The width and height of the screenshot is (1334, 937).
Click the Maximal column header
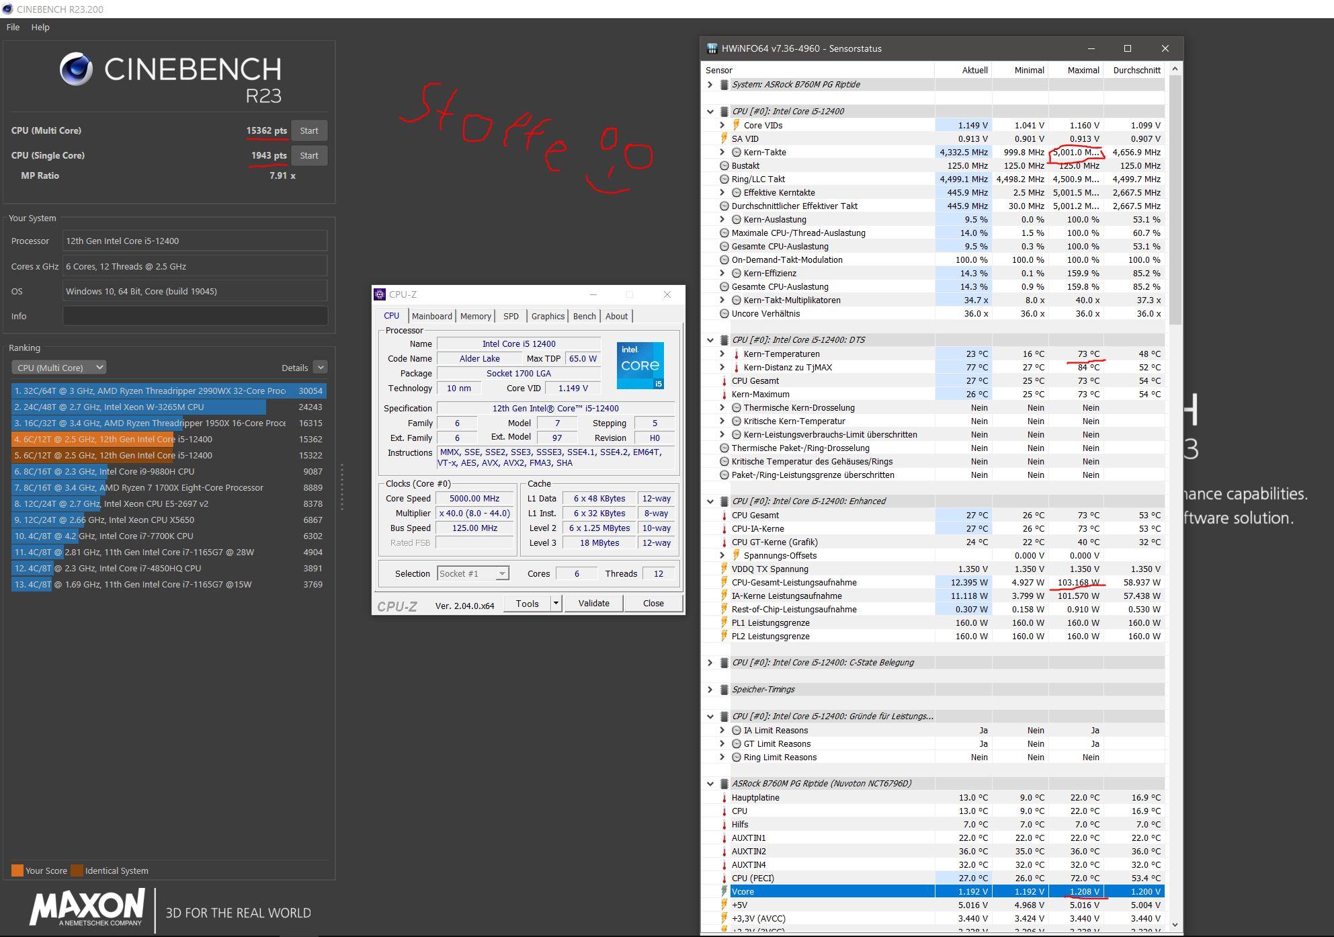coord(1075,70)
